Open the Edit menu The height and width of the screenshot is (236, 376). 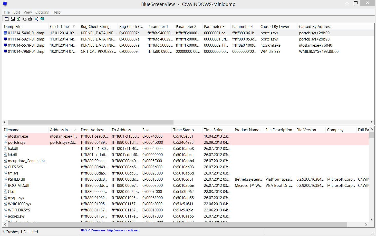coord(17,12)
